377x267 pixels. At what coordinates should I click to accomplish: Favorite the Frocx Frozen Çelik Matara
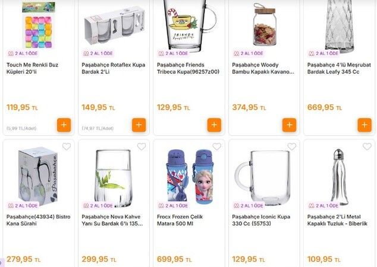pyautogui.click(x=216, y=147)
